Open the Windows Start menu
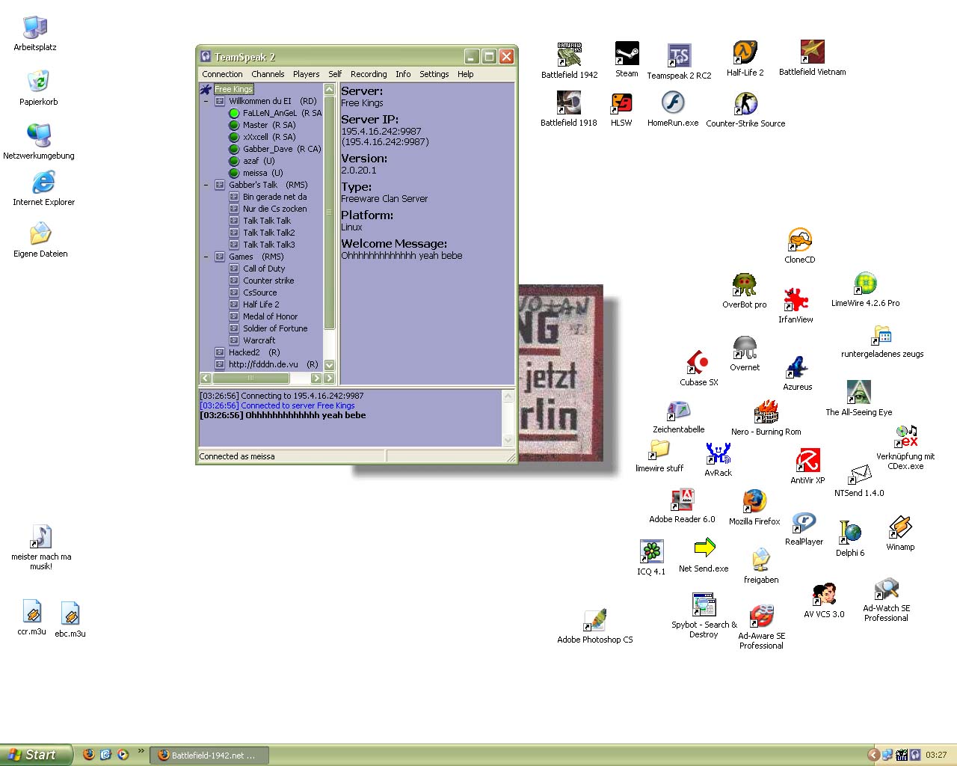The width and height of the screenshot is (957, 766). 36,755
